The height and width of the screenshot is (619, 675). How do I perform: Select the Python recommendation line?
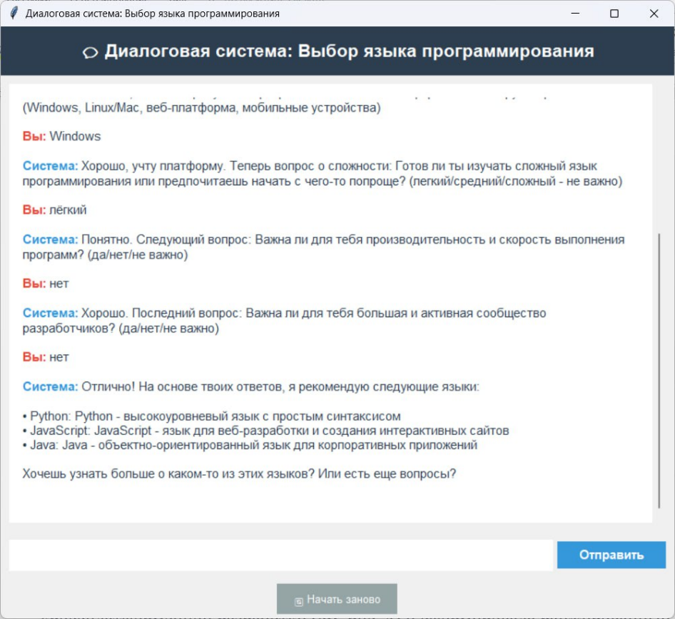pyautogui.click(x=211, y=416)
